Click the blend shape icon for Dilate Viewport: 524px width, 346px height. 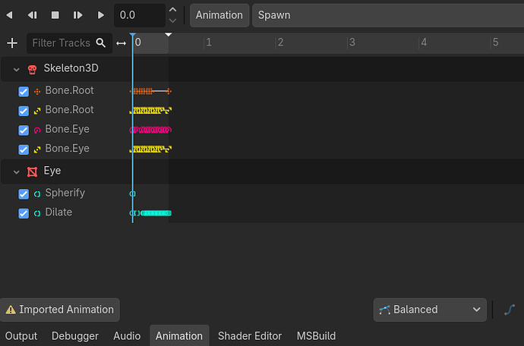pos(37,213)
